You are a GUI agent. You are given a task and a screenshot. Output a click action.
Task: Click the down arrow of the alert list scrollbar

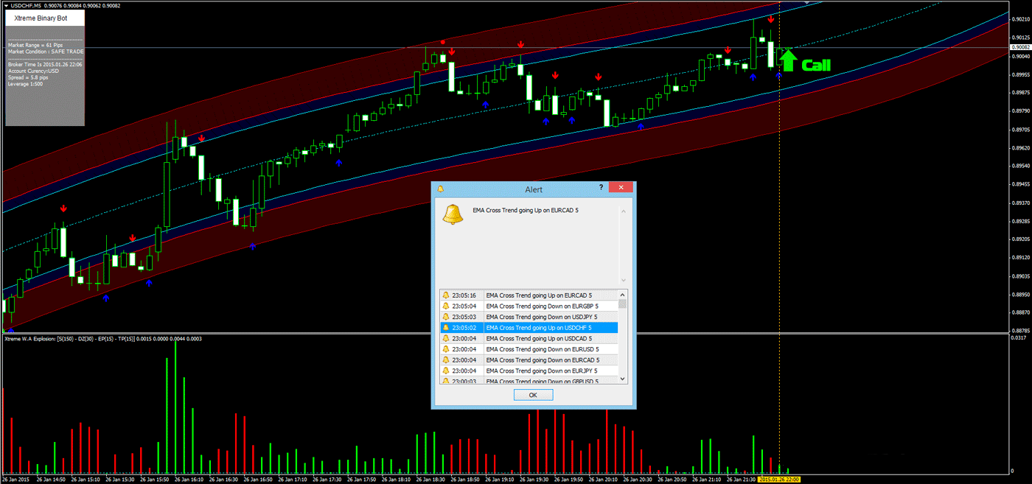point(621,377)
